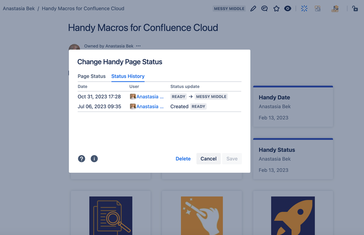The height and width of the screenshot is (235, 364).
Task: Open the Handy Status card
Action: (293, 159)
